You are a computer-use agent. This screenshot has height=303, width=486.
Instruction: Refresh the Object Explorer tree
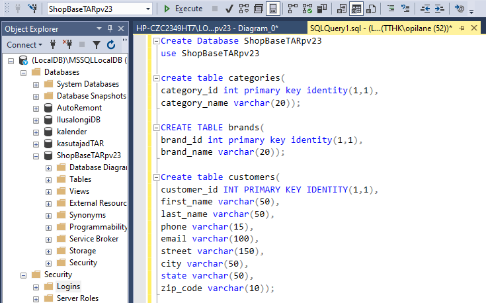click(x=111, y=45)
